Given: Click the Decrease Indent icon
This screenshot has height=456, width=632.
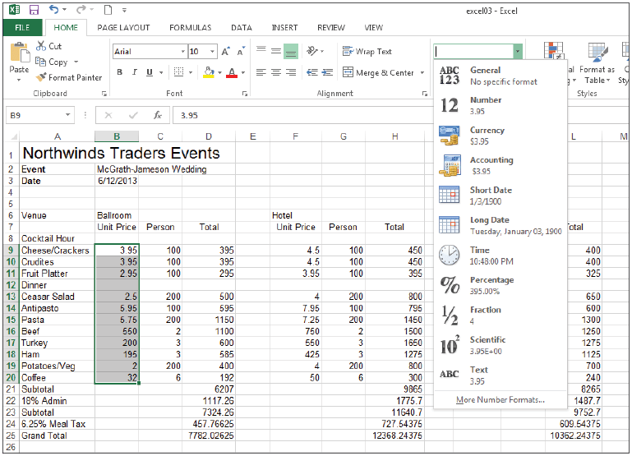Looking at the screenshot, I should tap(312, 72).
